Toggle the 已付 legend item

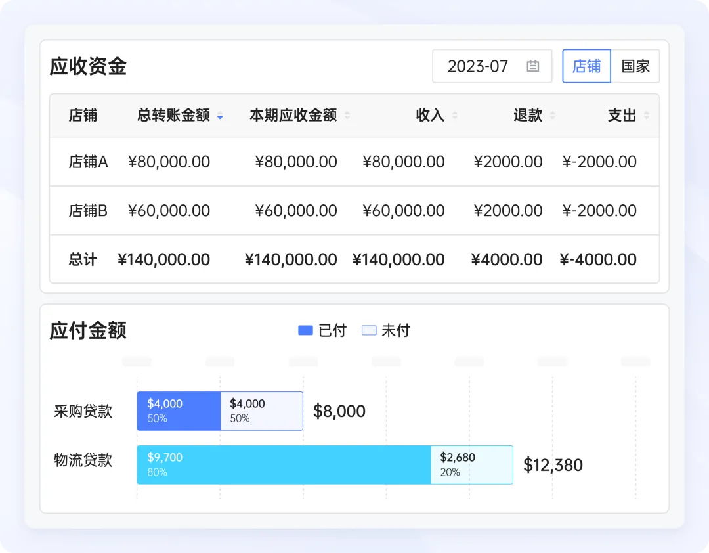(x=322, y=331)
